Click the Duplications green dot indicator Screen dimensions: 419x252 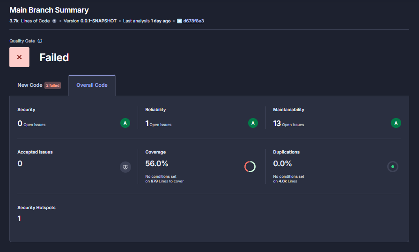point(392,167)
